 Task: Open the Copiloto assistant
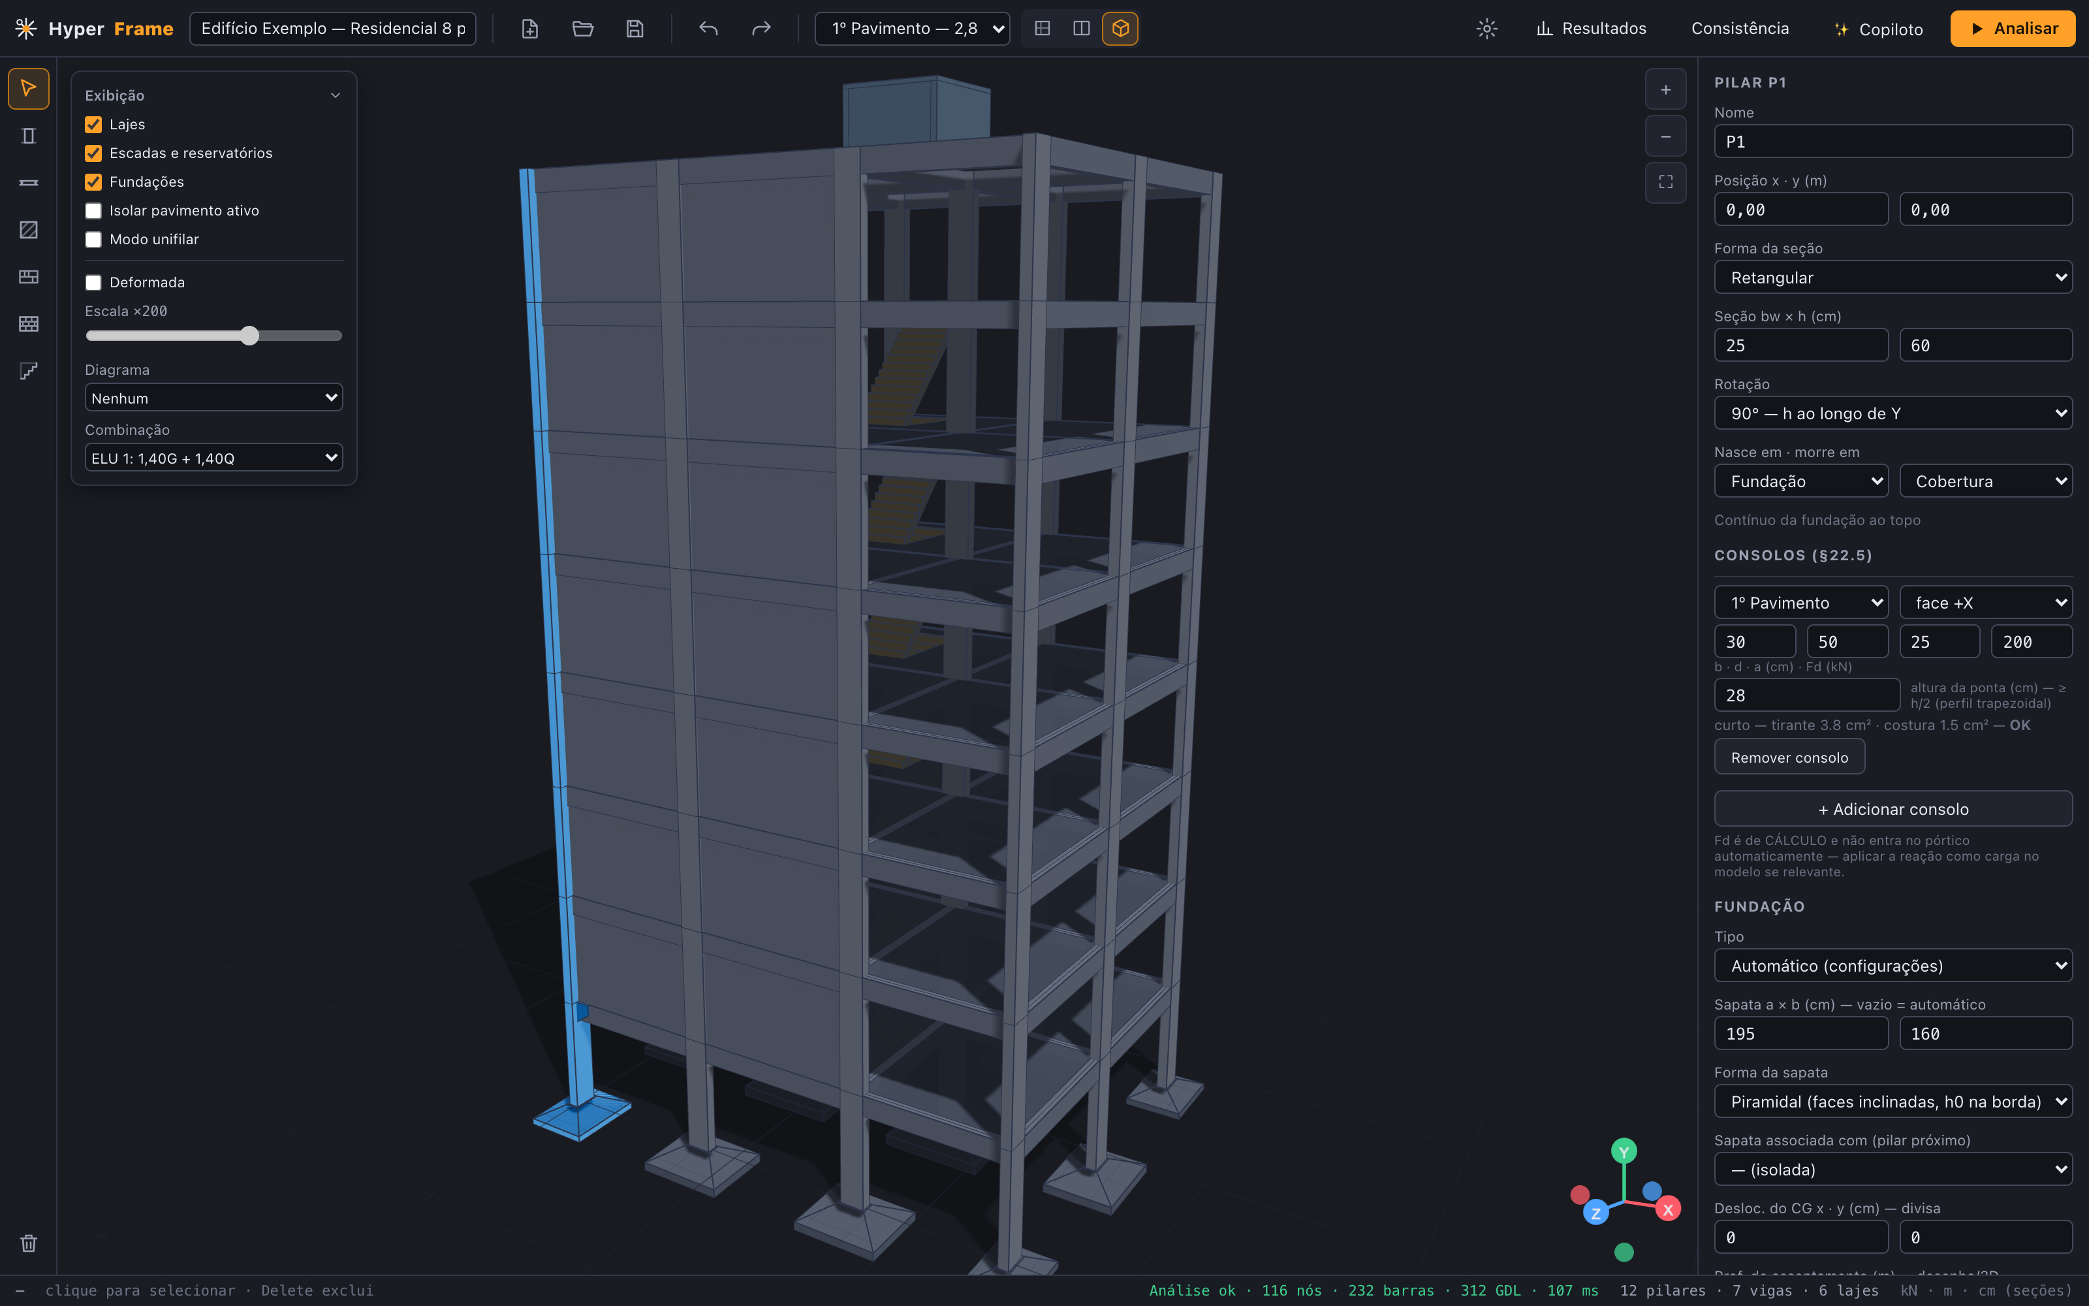tap(1878, 29)
